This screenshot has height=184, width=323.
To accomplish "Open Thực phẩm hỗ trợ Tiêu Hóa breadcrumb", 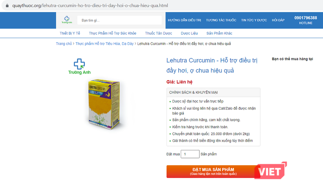I will click(104, 44).
